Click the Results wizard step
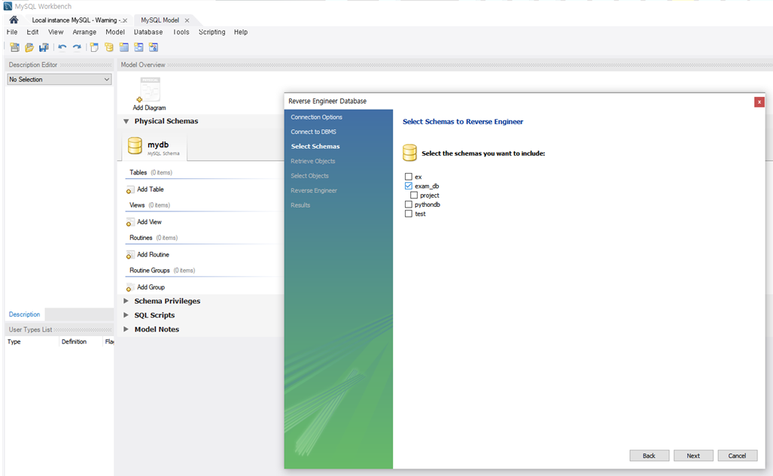 pyautogui.click(x=300, y=205)
